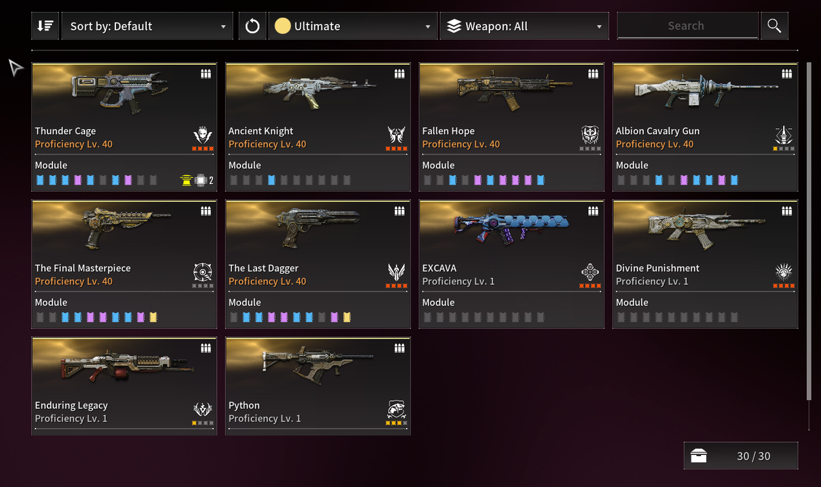Click the reset filters circular arrow icon
This screenshot has width=821, height=487.
[253, 26]
